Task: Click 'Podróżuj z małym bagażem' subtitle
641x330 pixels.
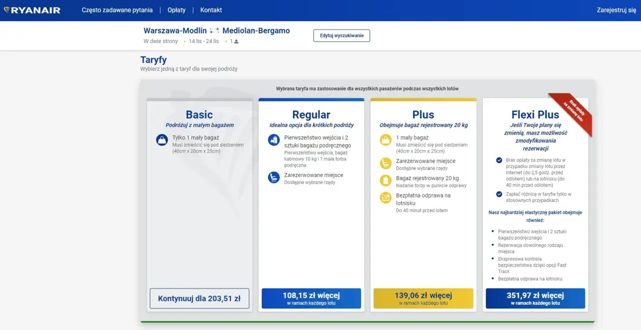Action: [200, 125]
